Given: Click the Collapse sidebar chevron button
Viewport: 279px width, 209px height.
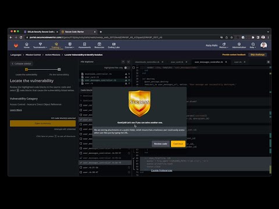Looking at the screenshot, I should point(22,63).
